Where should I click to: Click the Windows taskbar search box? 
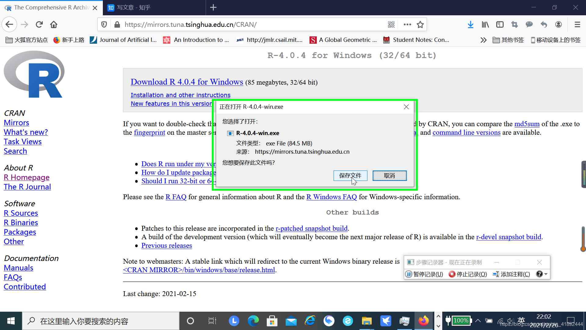point(101,321)
